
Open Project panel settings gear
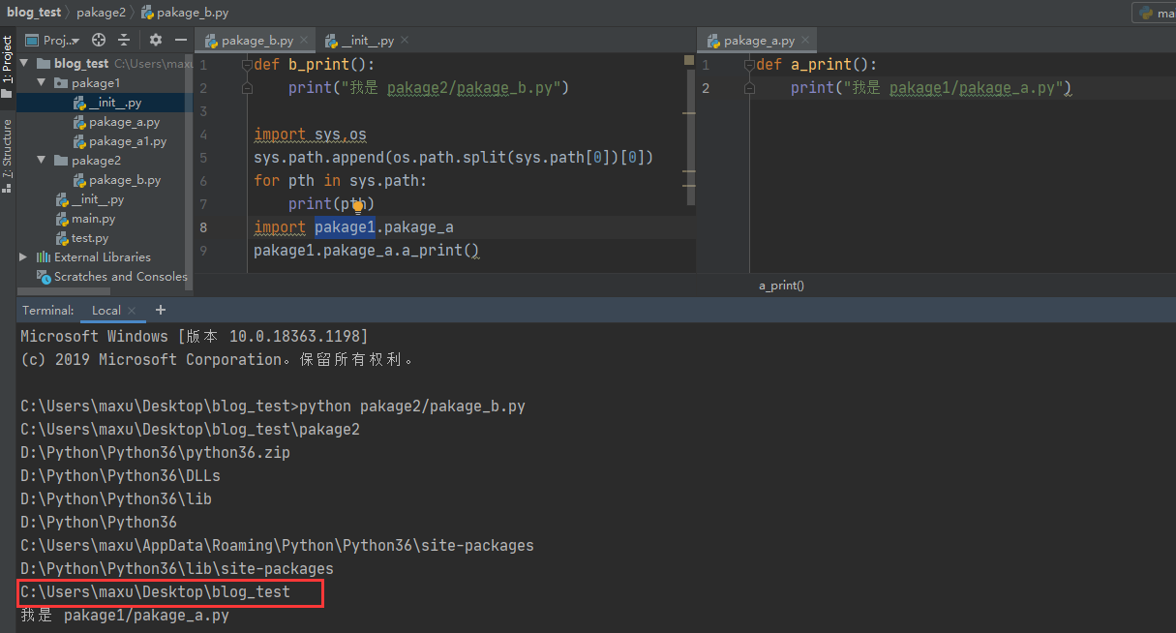coord(156,40)
